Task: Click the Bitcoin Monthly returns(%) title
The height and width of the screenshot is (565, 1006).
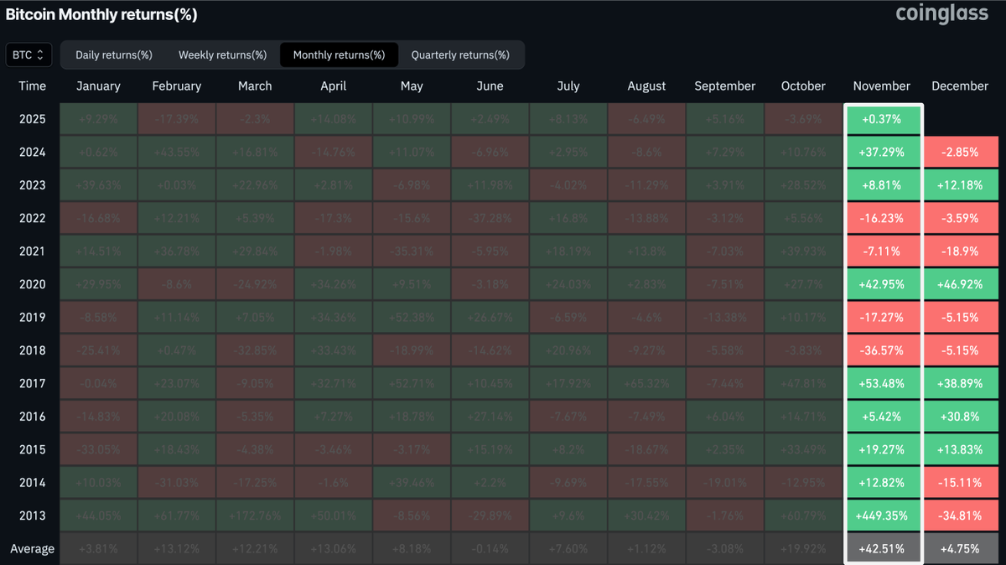Action: (101, 15)
